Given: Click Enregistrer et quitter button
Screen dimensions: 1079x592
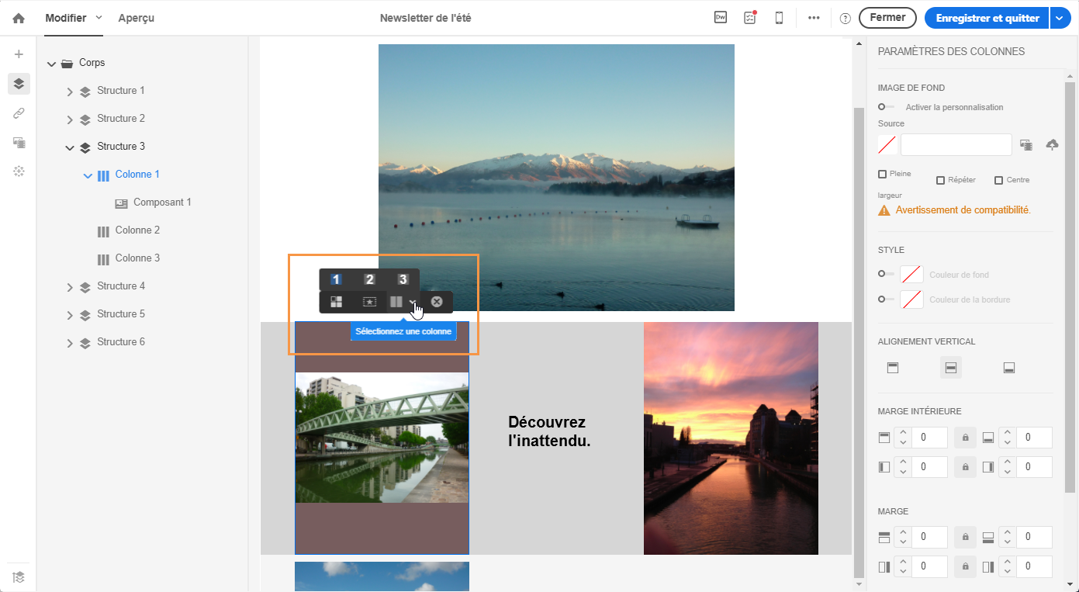Looking at the screenshot, I should click(987, 18).
